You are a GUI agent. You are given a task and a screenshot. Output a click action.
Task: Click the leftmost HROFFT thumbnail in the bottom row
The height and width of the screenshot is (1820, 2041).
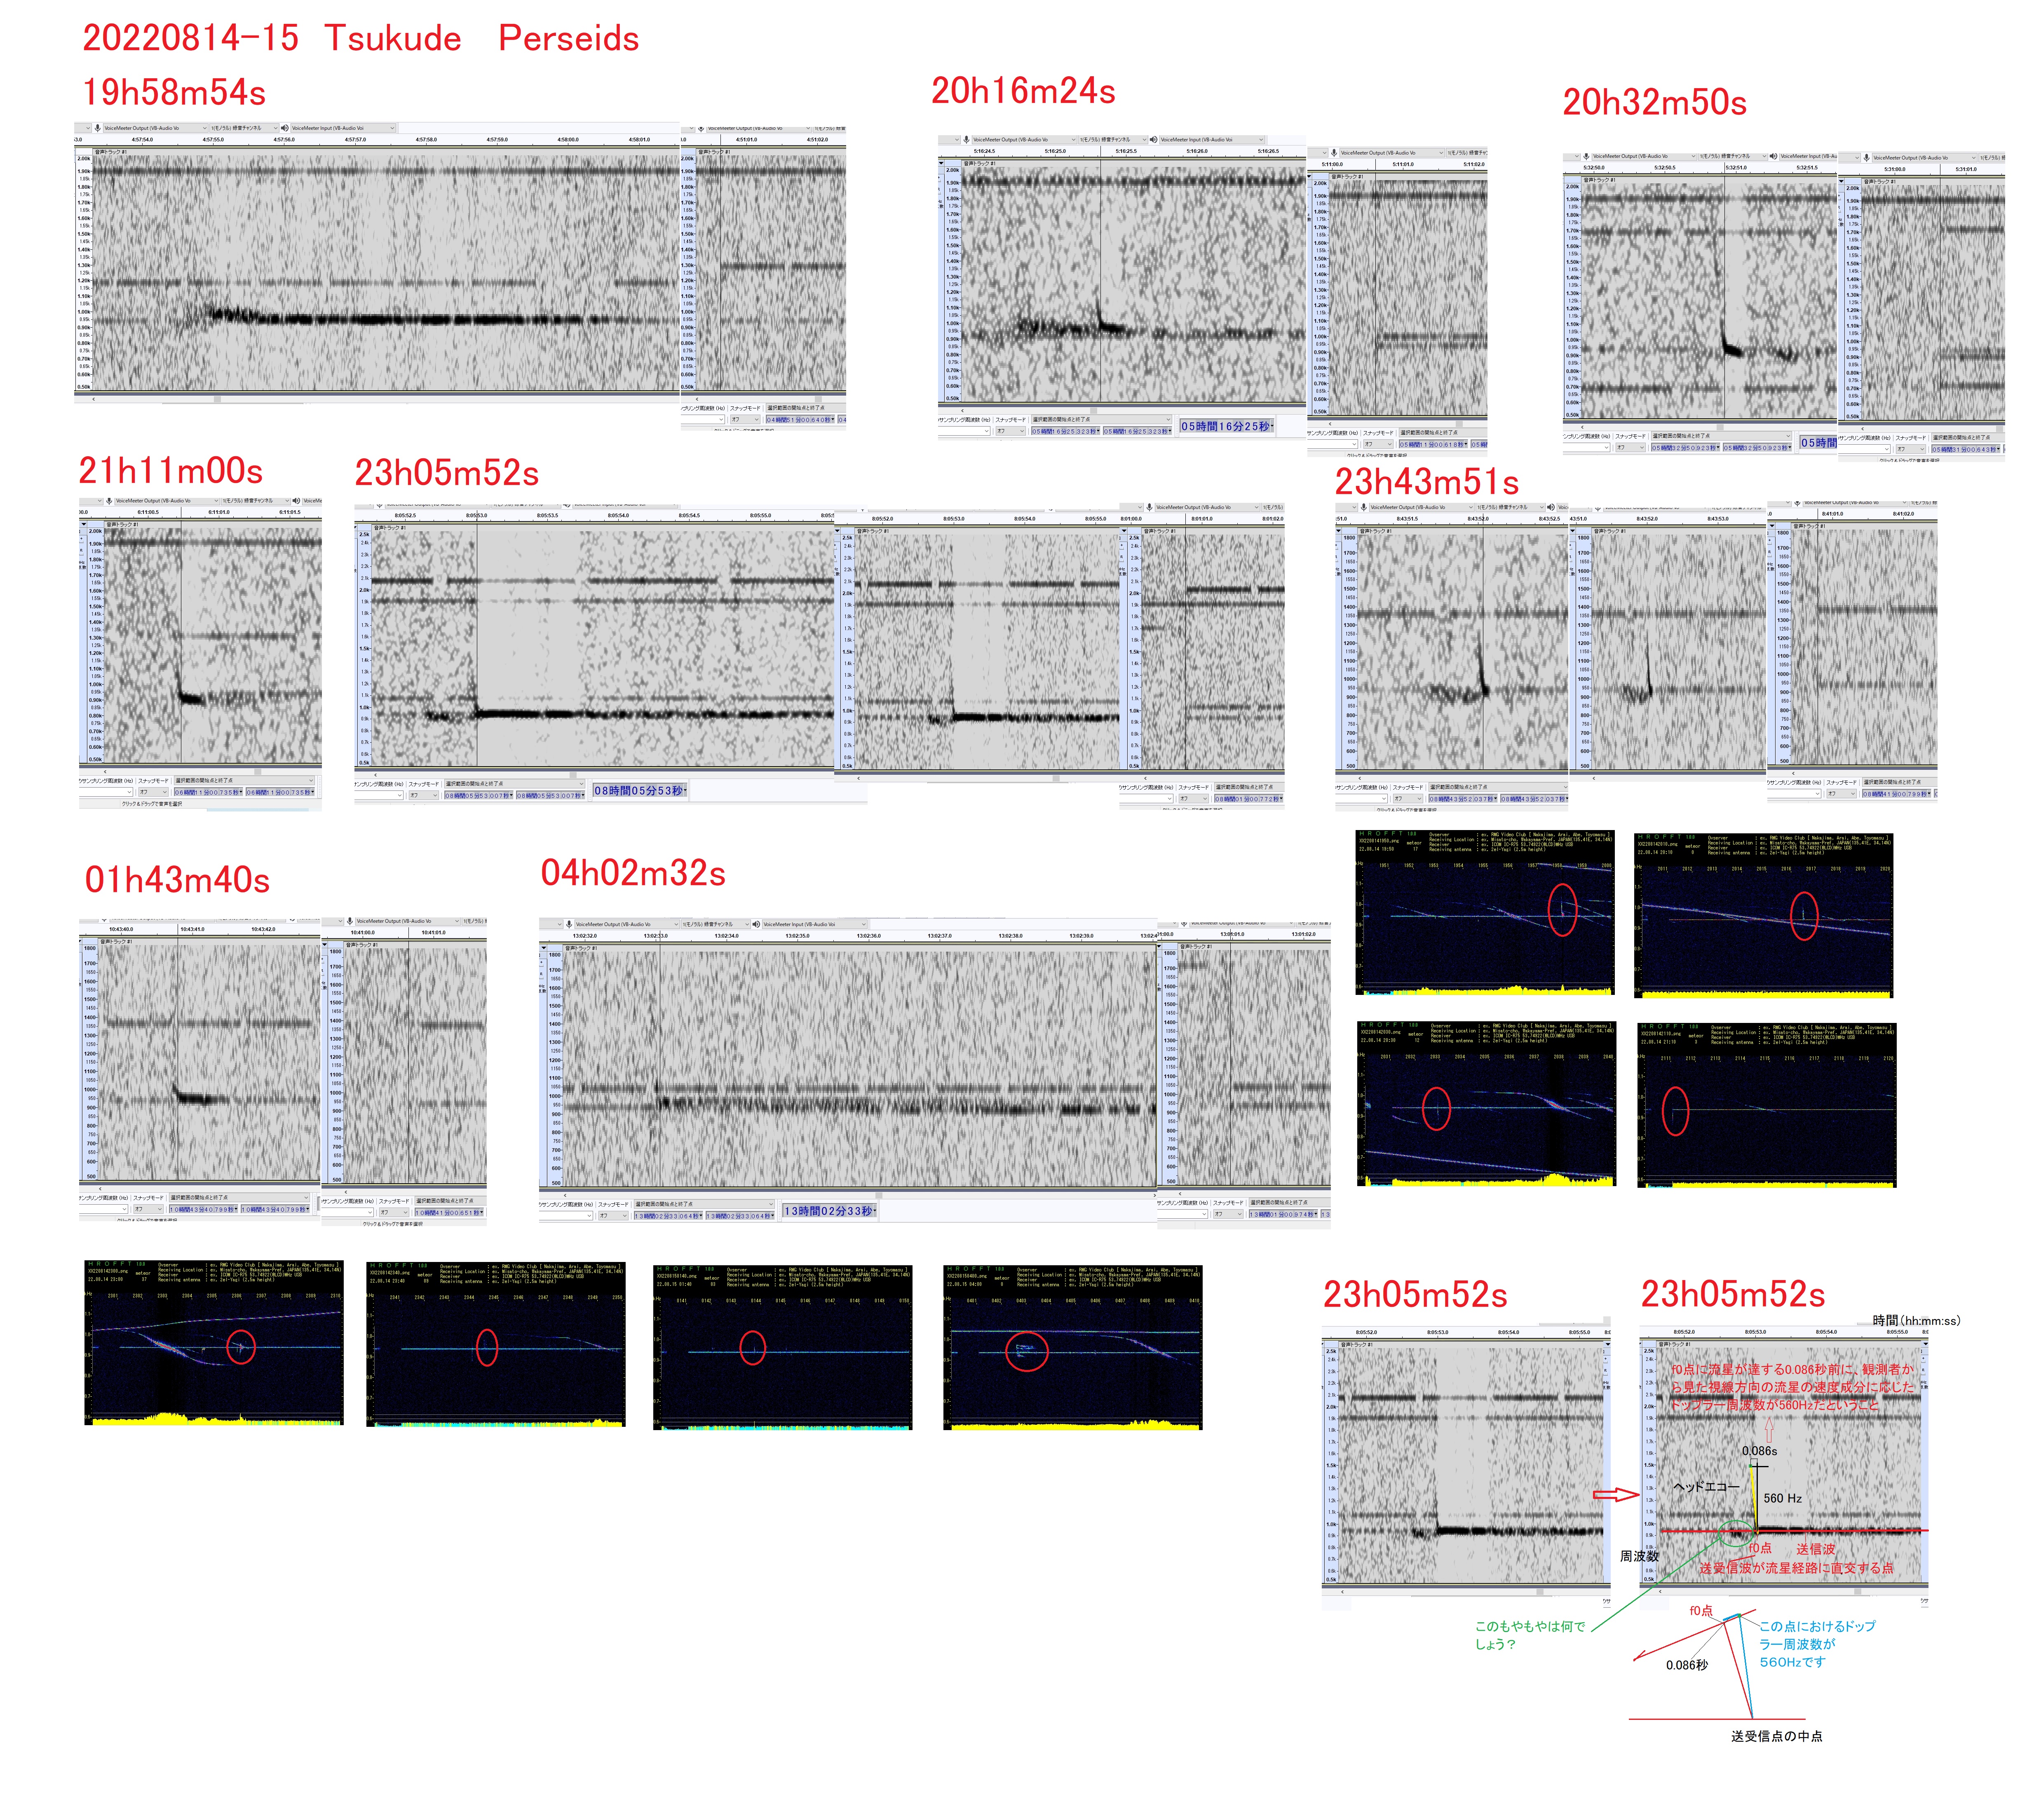click(214, 1343)
